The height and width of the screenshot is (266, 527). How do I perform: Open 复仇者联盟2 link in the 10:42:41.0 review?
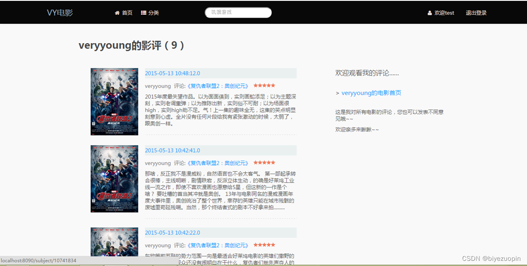coord(218,163)
